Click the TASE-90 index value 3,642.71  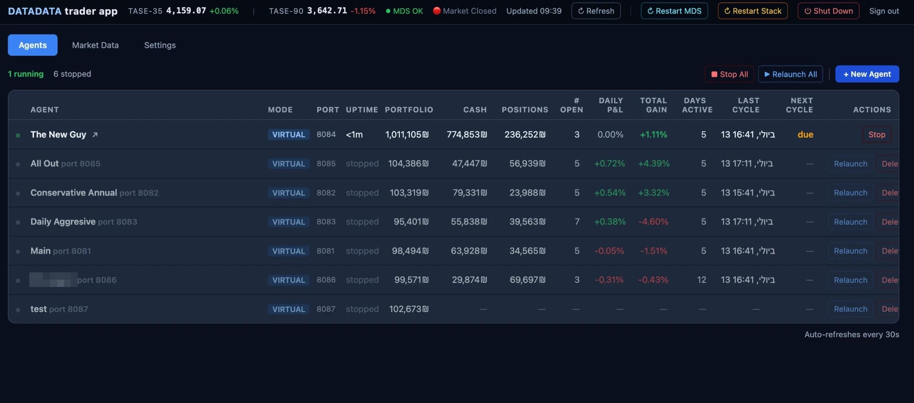[327, 11]
